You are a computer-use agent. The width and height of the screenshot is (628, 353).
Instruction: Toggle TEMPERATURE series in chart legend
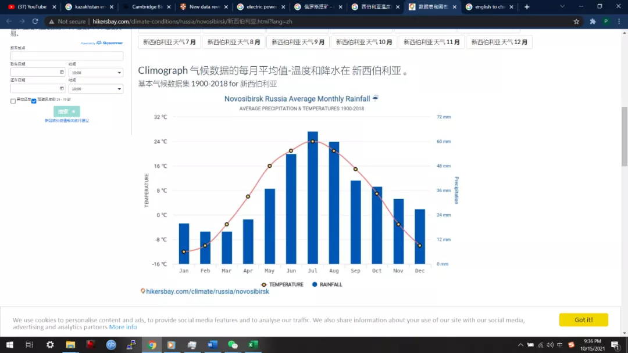[x=283, y=284]
